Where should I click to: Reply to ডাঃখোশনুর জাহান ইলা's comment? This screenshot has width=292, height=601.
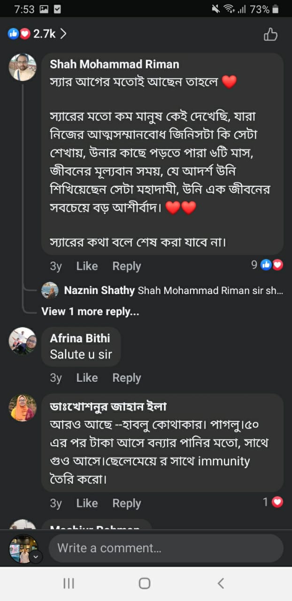[127, 503]
